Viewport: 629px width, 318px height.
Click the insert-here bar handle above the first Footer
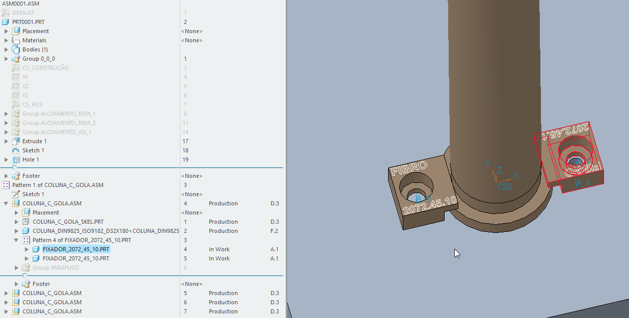coord(14,167)
